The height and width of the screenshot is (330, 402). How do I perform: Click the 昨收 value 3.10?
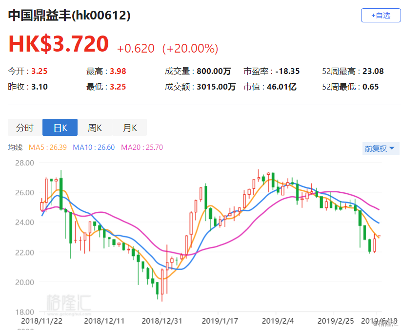[39, 87]
